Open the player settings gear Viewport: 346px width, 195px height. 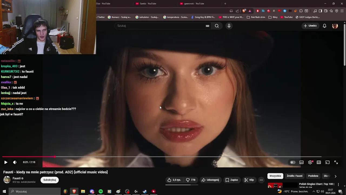coord(310,162)
